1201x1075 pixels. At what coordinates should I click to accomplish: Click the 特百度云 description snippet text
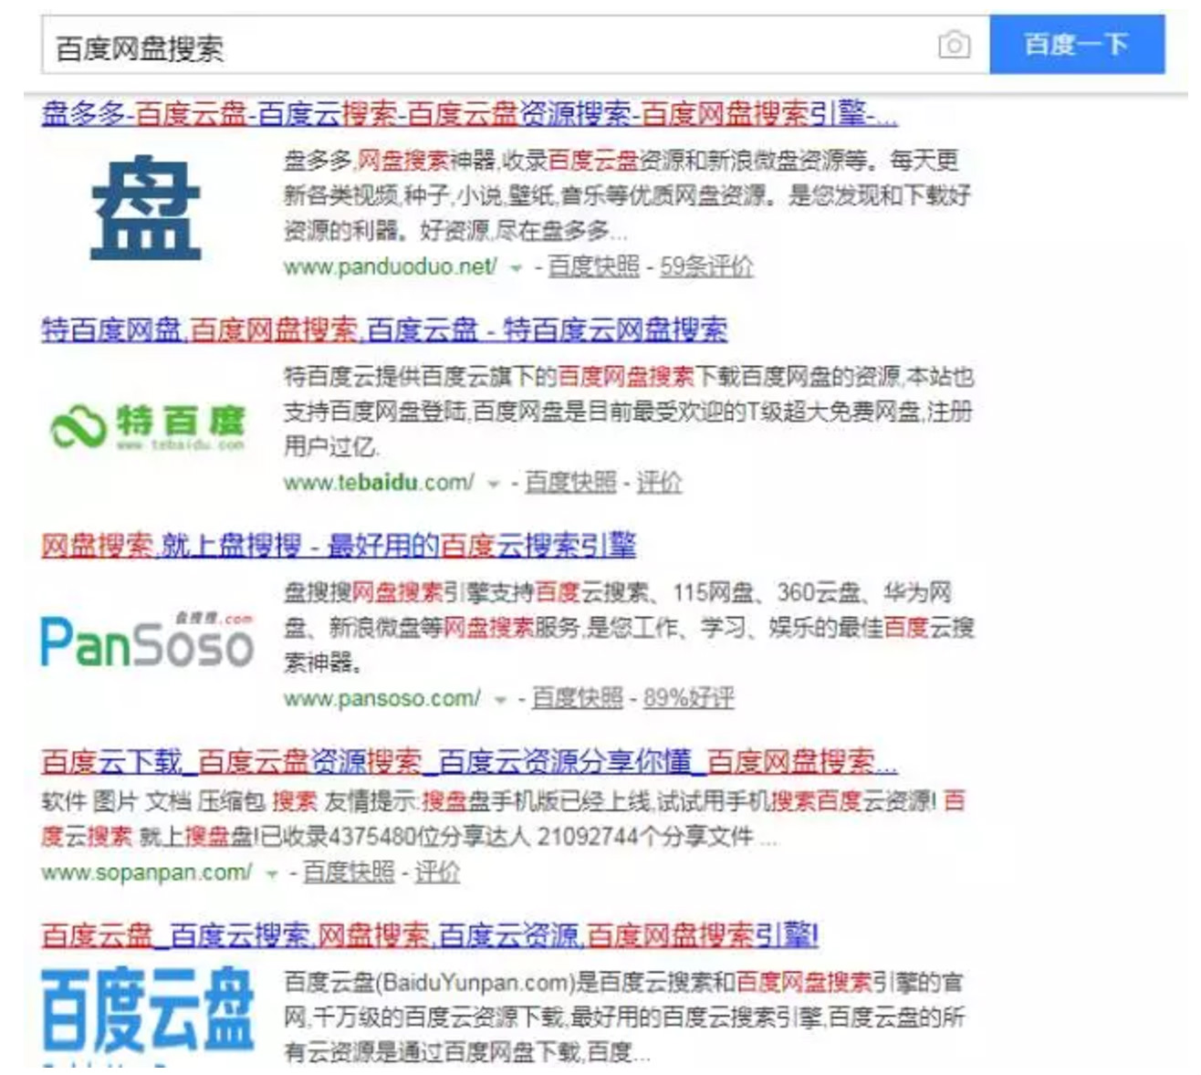tap(628, 412)
